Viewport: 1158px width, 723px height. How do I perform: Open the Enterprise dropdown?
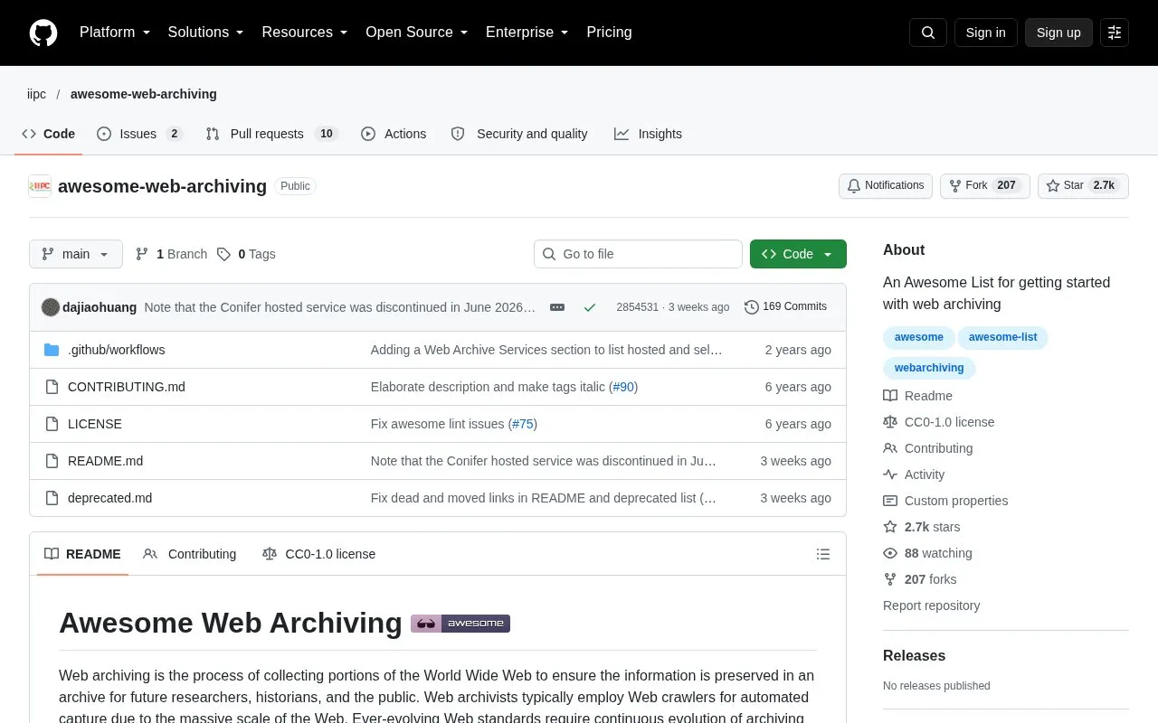[527, 33]
